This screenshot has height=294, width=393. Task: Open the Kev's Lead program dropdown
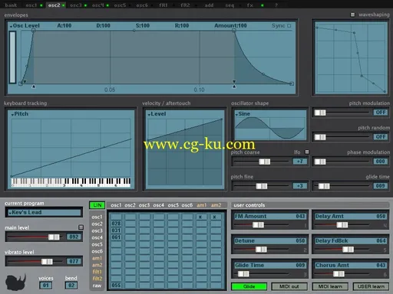coord(44,212)
